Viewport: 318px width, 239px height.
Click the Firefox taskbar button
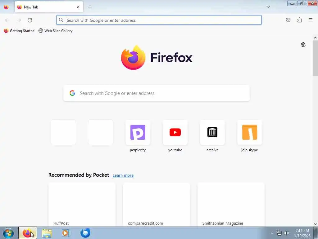(28, 233)
